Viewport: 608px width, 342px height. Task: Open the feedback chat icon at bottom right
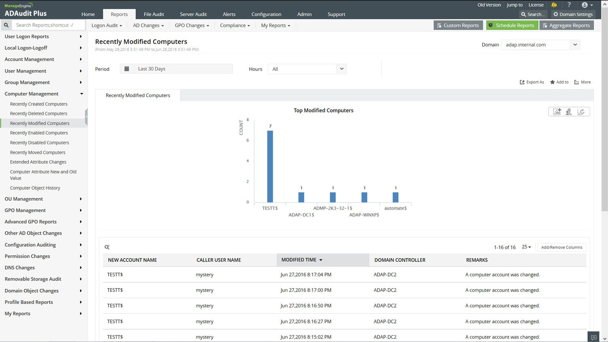pyautogui.click(x=593, y=337)
